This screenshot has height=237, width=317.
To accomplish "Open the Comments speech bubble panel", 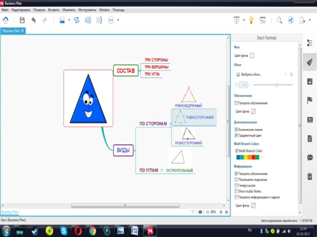I will point(310,157).
